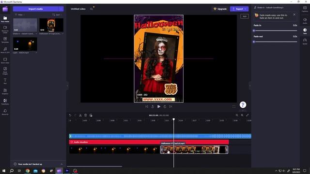Rewind five seconds in preview

pos(153,106)
